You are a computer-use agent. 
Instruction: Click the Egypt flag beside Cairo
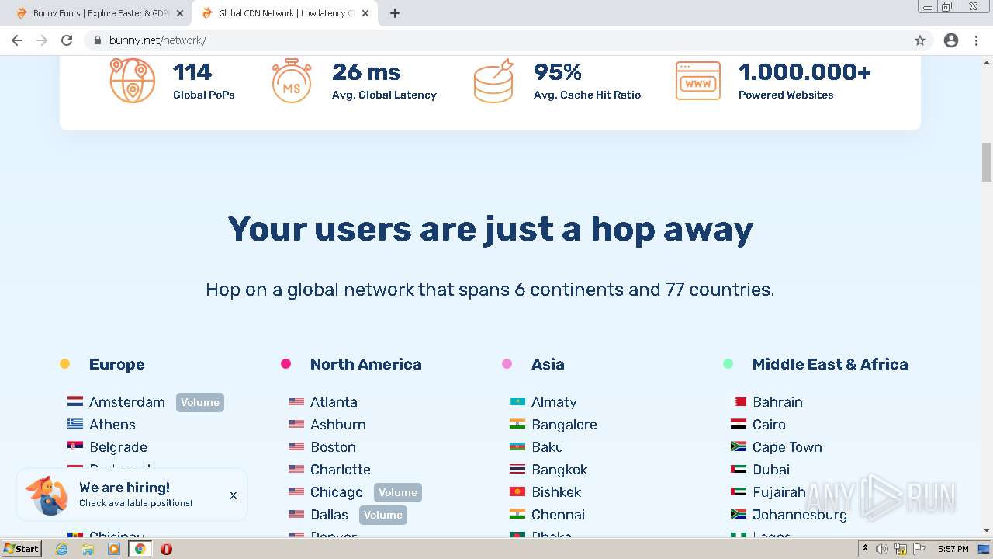[739, 425]
